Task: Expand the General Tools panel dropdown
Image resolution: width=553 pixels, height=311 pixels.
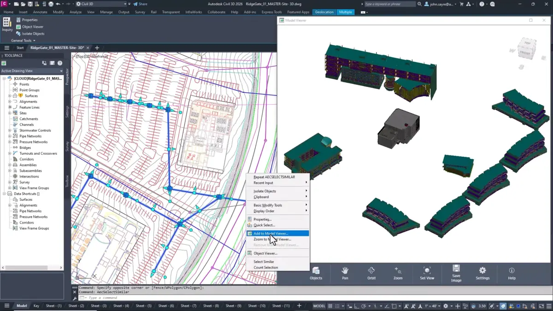Action: 23,41
